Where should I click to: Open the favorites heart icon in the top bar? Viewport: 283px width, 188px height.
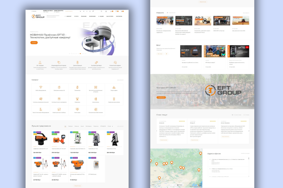[117, 11]
